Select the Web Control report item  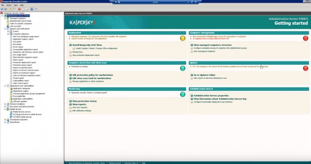[21, 83]
